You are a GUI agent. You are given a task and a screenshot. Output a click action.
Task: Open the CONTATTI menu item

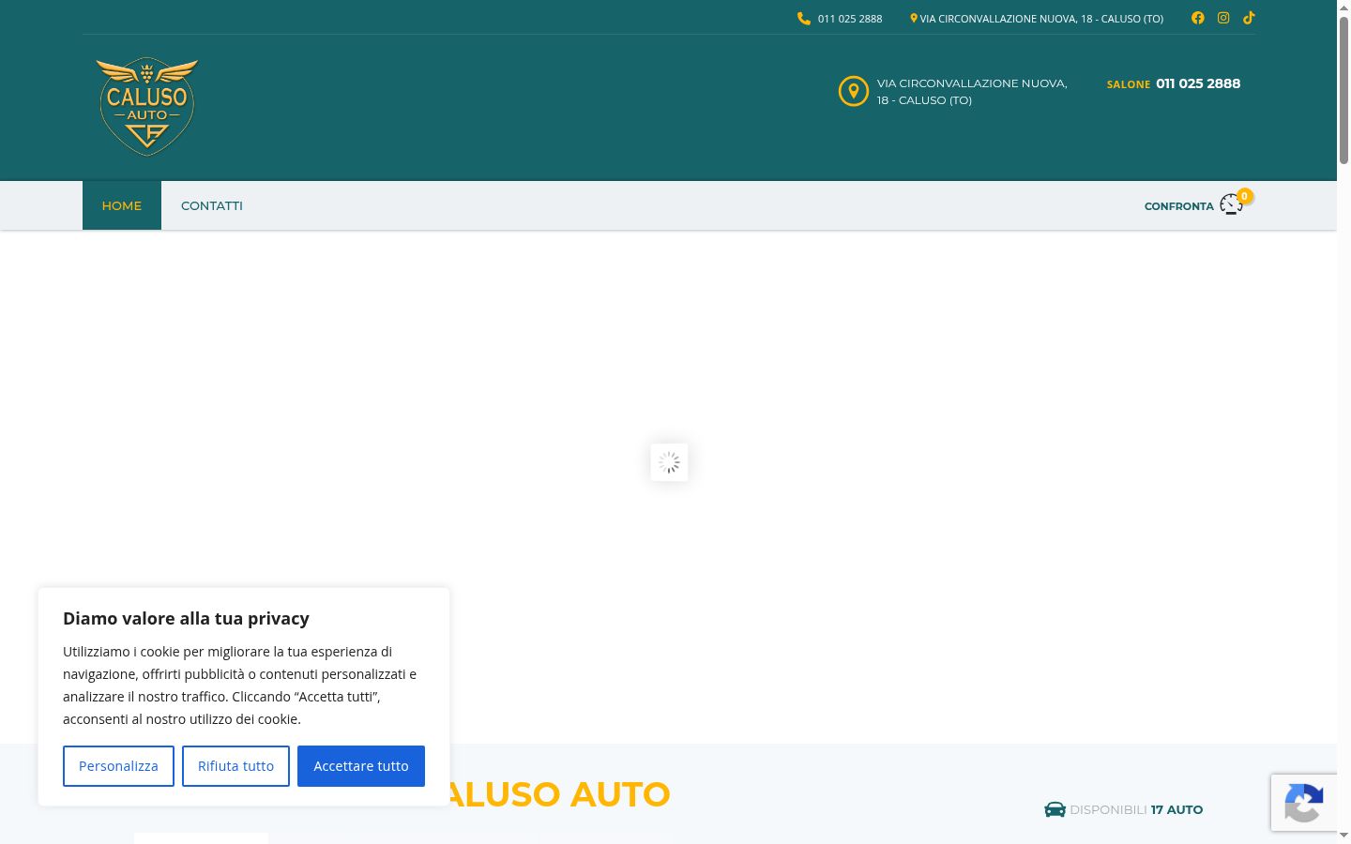212,205
